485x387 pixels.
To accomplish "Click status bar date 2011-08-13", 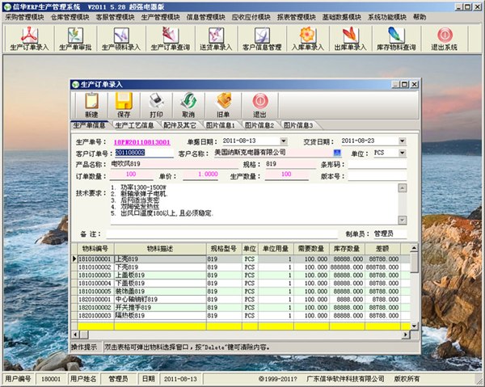I will 180,379.
